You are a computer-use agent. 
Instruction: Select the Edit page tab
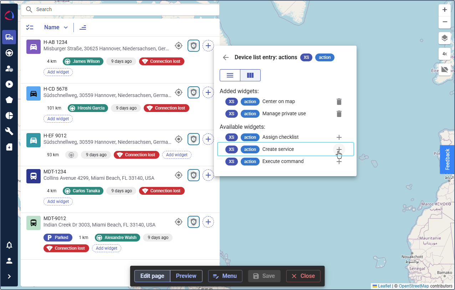(152, 276)
